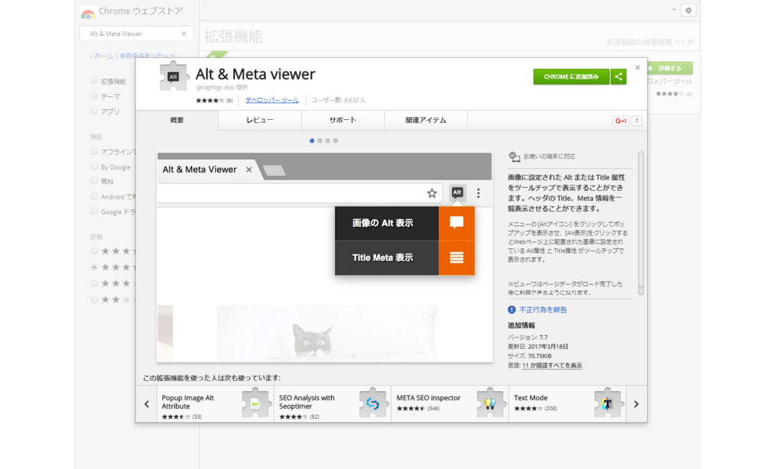Click the description panel scrollbar
The height and width of the screenshot is (469, 783).
point(641,223)
